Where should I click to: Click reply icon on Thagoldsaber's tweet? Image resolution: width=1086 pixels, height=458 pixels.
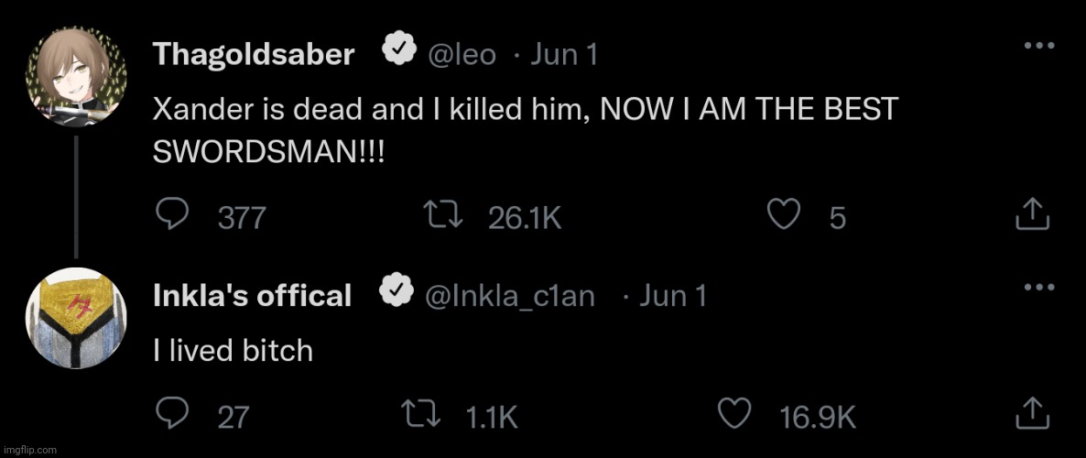(172, 216)
